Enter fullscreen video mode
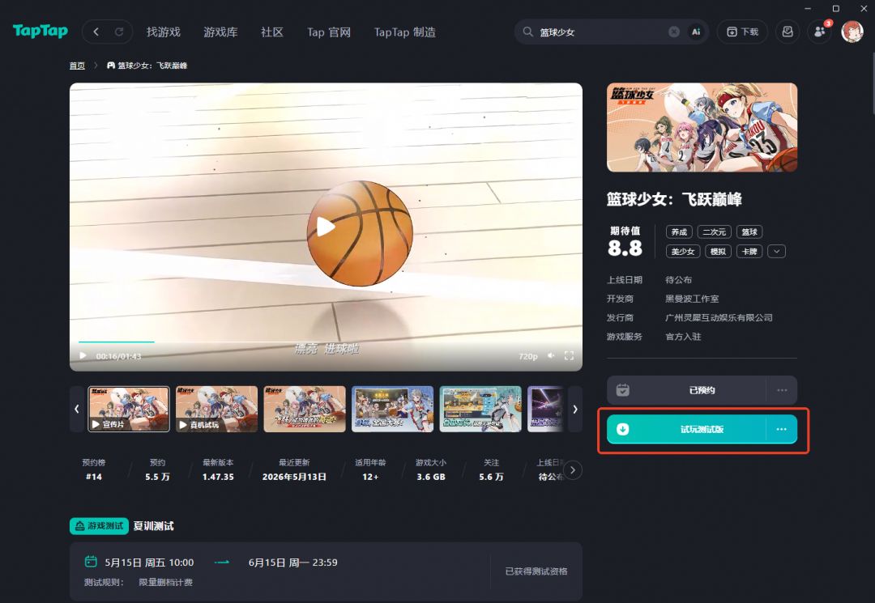The height and width of the screenshot is (603, 875). [569, 355]
